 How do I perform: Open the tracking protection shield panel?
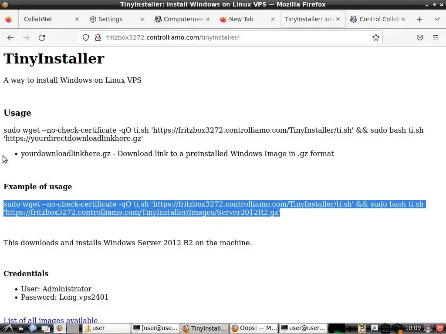[86, 37]
